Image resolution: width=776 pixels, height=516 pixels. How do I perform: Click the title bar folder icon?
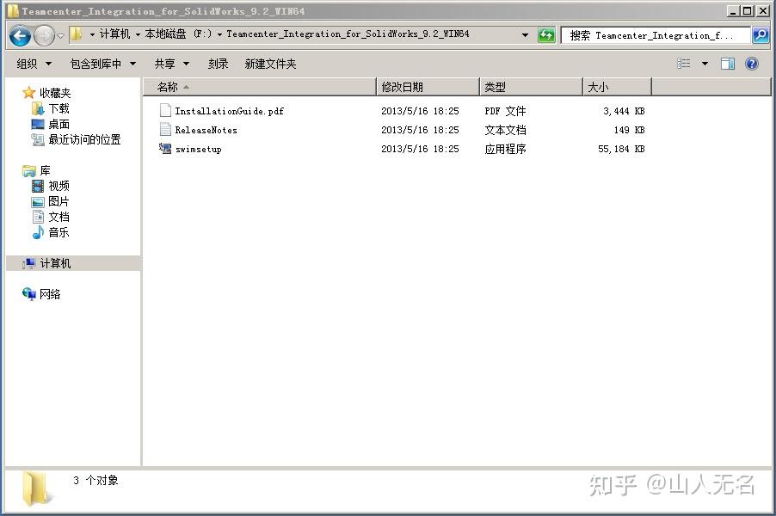(14, 11)
